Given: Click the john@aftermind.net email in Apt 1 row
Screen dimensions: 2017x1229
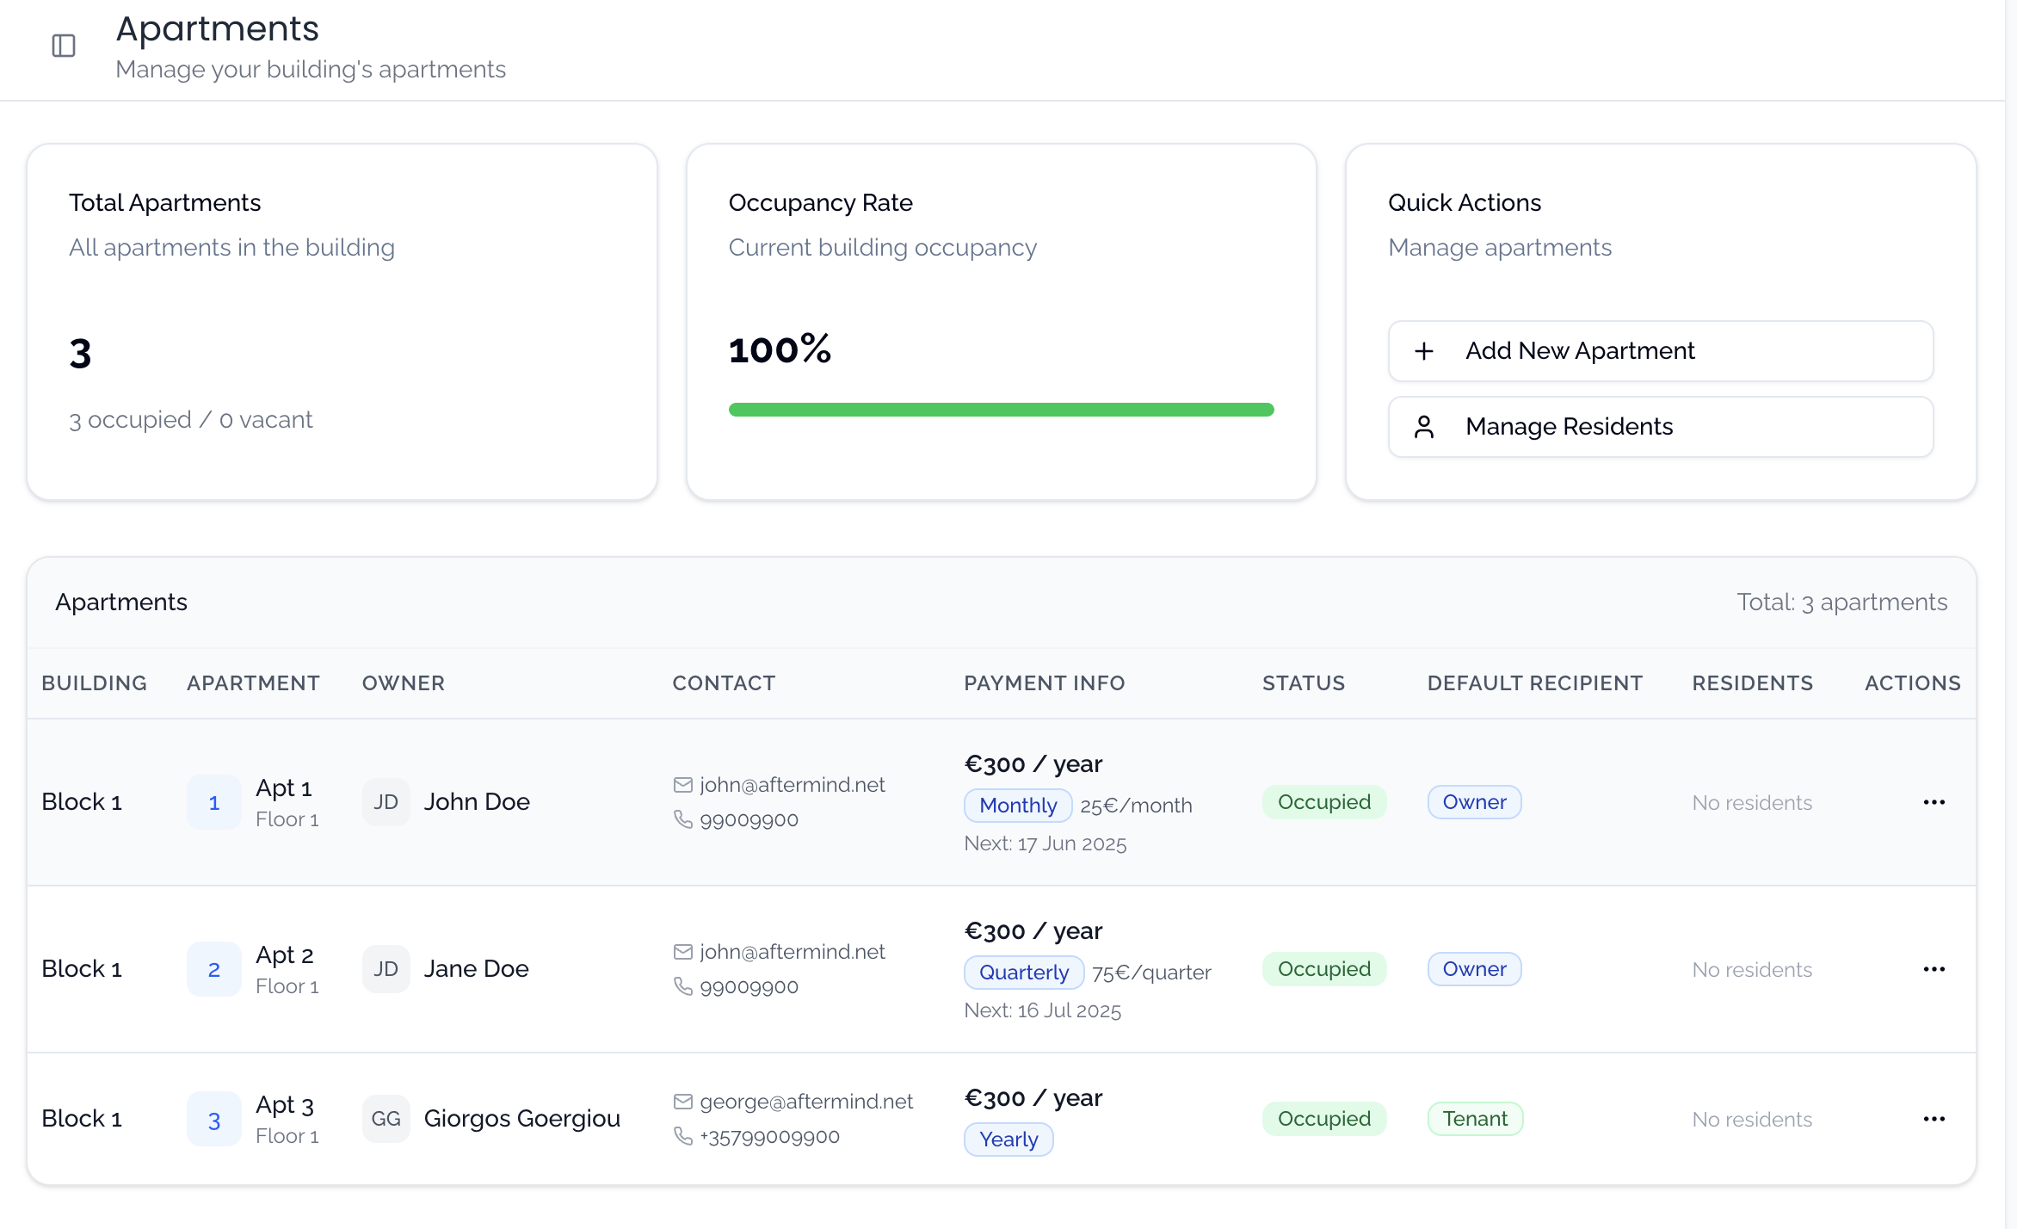Looking at the screenshot, I should [792, 785].
